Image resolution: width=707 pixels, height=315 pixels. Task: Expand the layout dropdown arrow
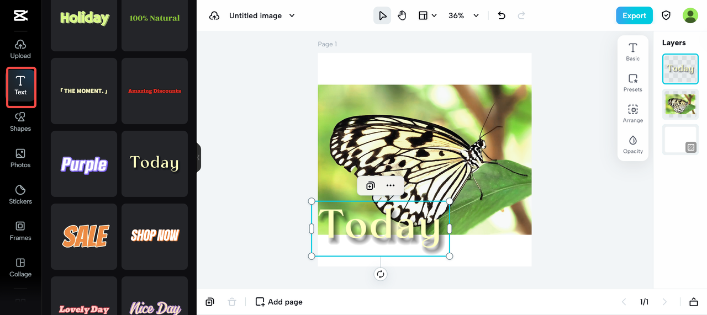434,15
